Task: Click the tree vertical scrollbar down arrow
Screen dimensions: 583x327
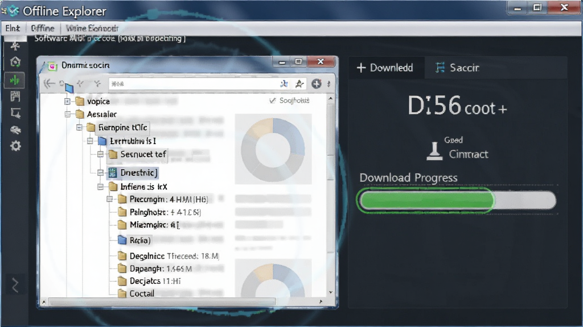Action: pos(331,292)
